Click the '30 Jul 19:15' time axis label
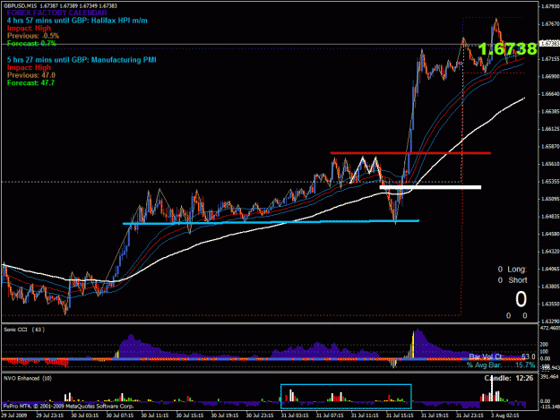The width and height of the screenshot is (560, 420). (x=225, y=416)
